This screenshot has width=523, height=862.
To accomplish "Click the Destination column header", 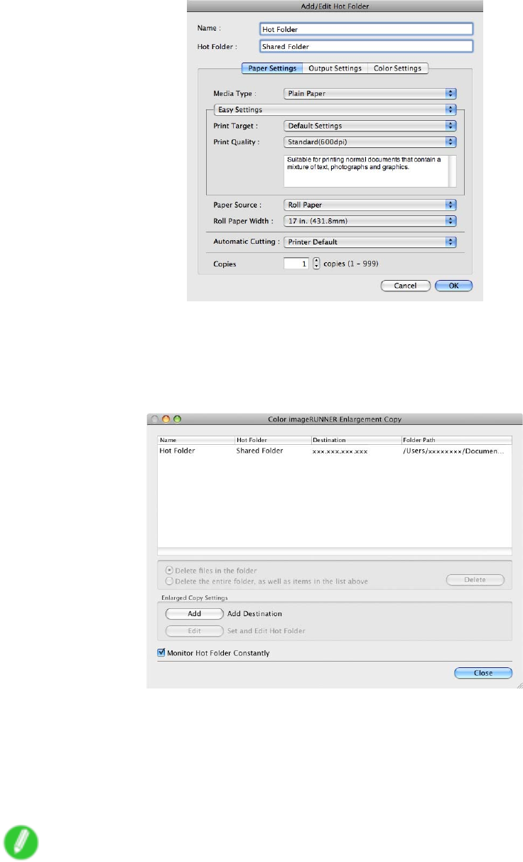I will pos(356,440).
